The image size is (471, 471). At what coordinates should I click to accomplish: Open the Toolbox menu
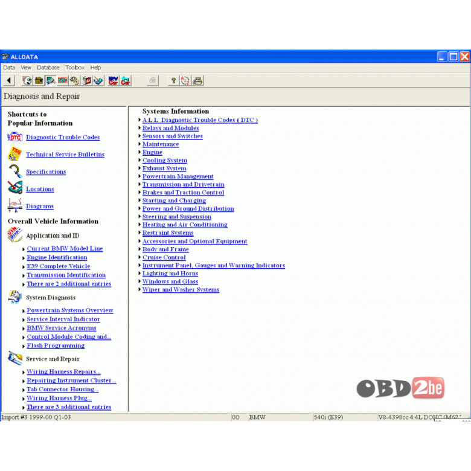coord(75,68)
